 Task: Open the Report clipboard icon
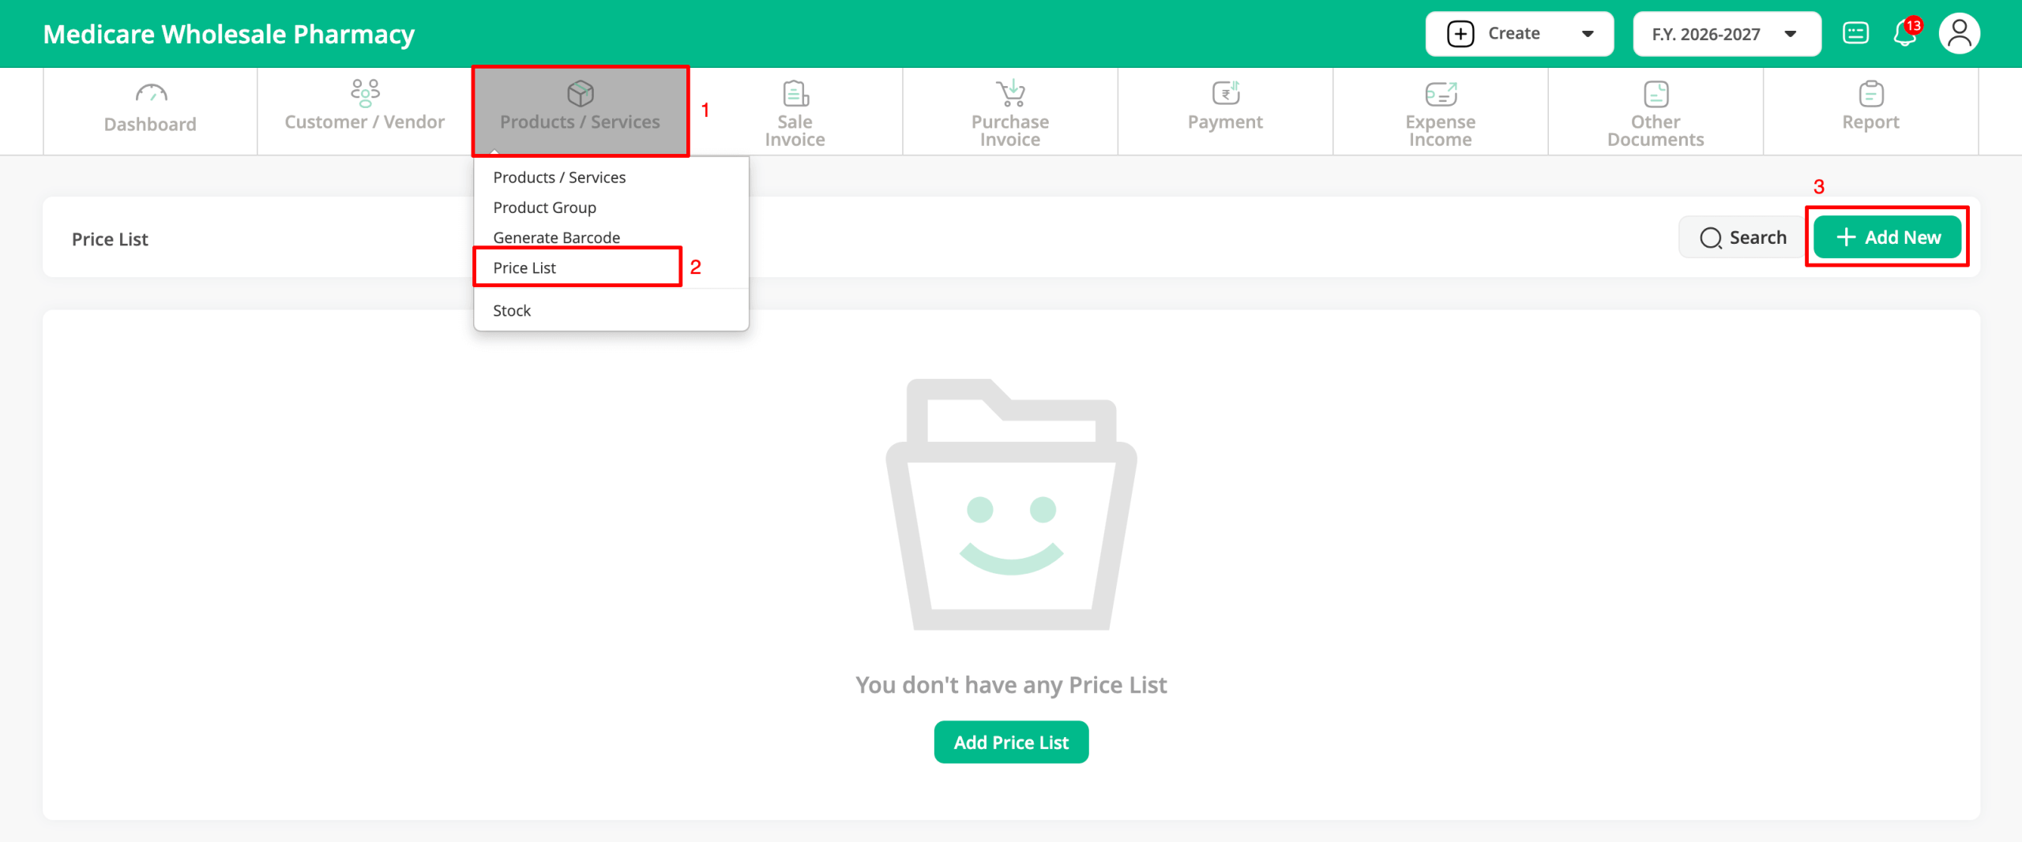[1870, 94]
